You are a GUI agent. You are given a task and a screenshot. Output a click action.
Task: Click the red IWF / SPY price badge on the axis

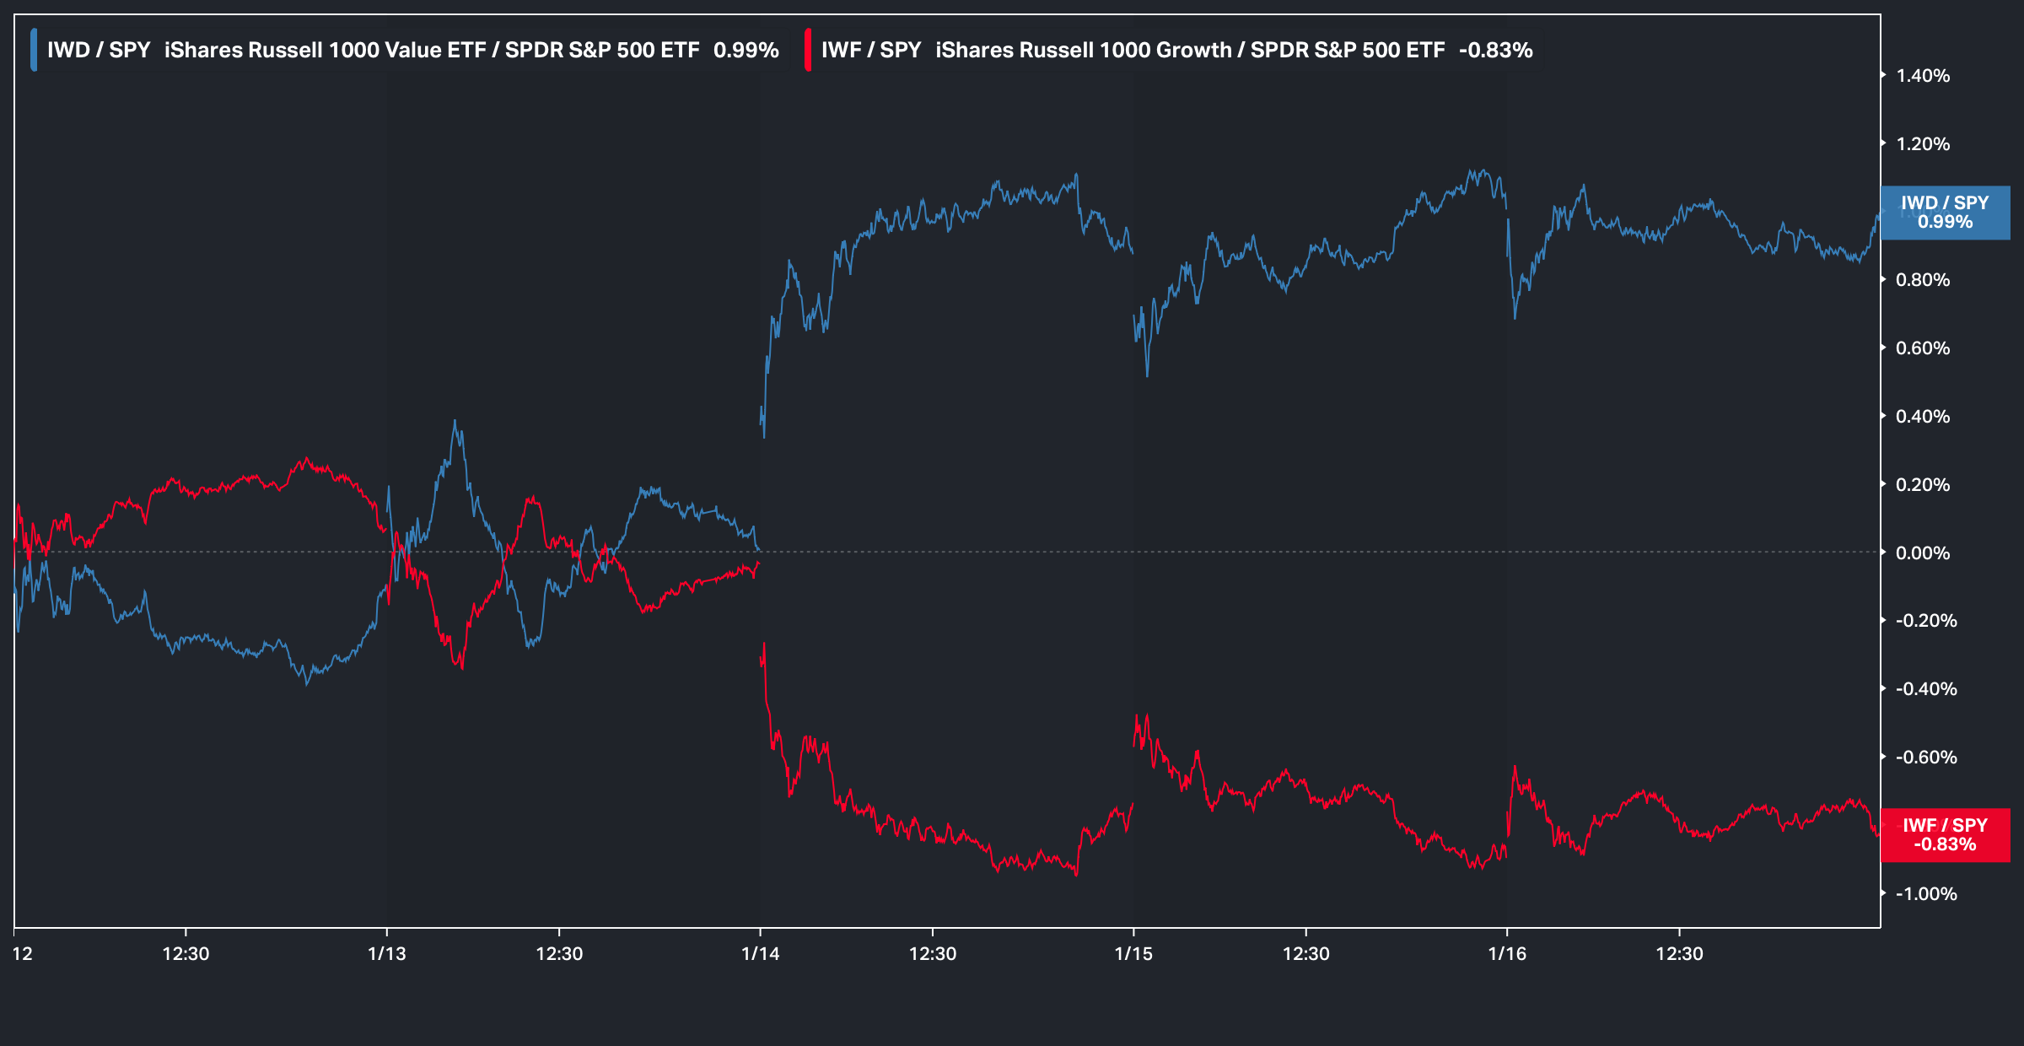point(1945,835)
